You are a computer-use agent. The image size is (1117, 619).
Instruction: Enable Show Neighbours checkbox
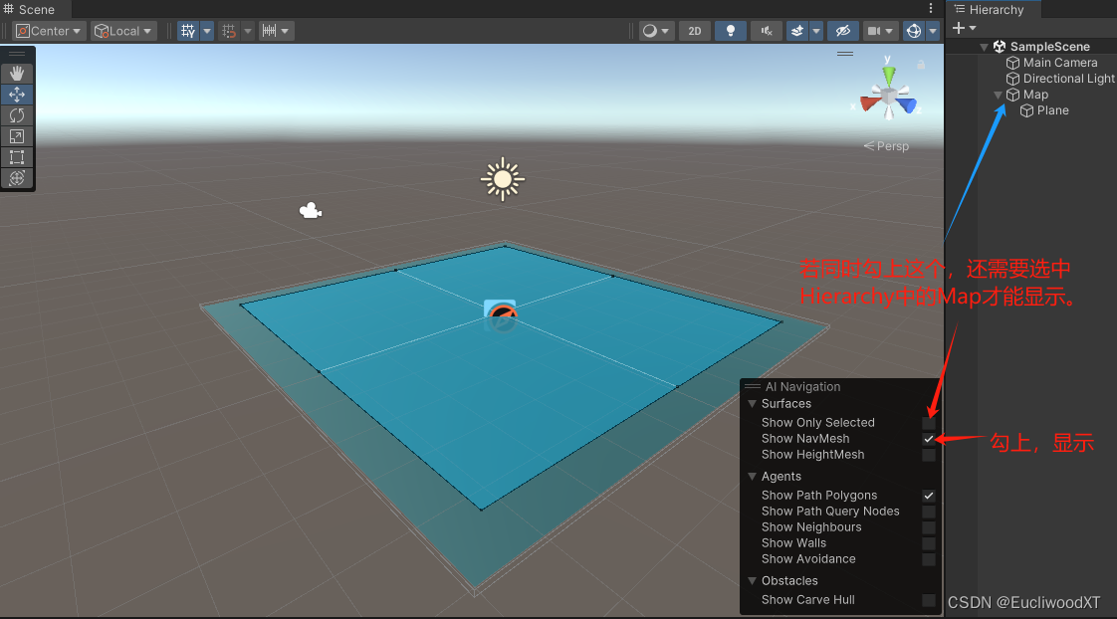click(928, 527)
